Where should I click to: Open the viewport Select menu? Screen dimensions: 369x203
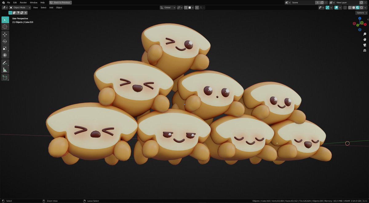tap(43, 7)
